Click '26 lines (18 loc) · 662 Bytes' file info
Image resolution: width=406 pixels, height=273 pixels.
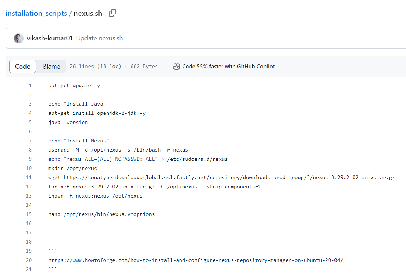click(114, 66)
